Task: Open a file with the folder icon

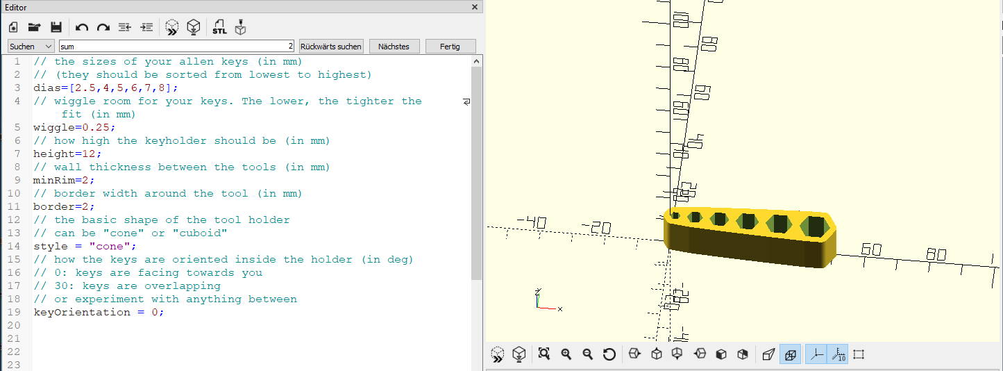Action: click(34, 28)
